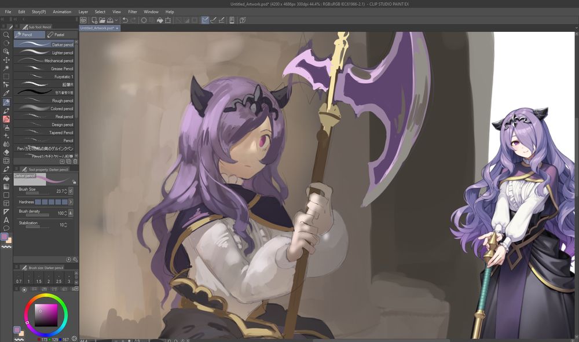Select brush size preset 2.5
Screen dimensions: 579x342
coord(58,279)
